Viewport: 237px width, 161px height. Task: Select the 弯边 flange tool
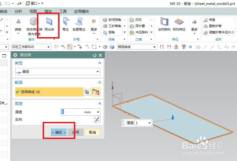point(66,24)
